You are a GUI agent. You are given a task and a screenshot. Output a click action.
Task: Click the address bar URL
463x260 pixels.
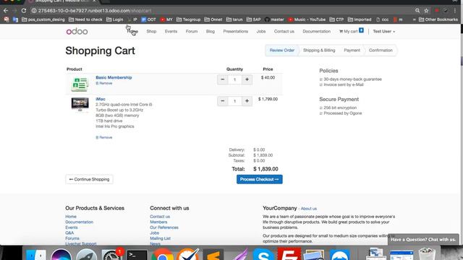95,11
